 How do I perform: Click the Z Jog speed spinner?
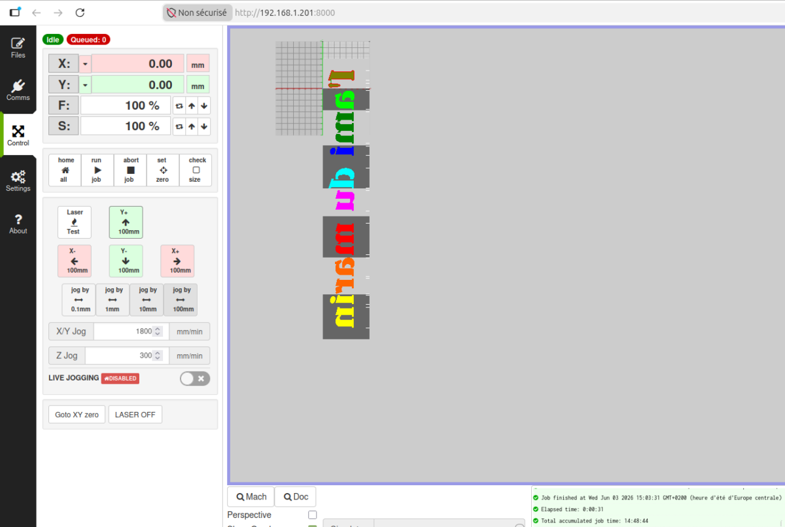[x=157, y=356]
